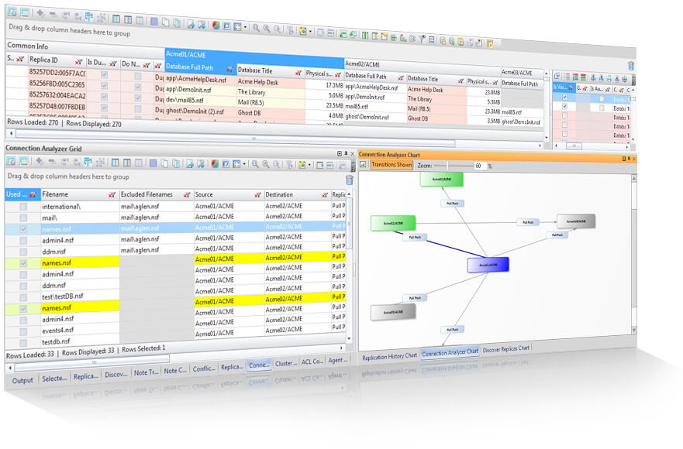Click the filter icon on Filename column
Image resolution: width=683 pixels, height=449 pixels.
coord(112,194)
